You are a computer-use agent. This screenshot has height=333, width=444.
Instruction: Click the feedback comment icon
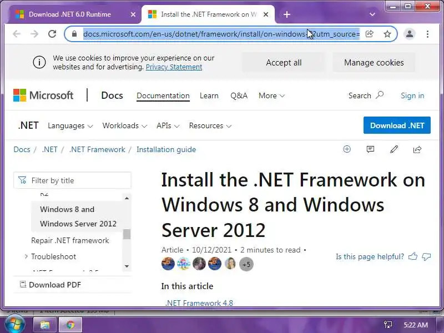coord(370,149)
